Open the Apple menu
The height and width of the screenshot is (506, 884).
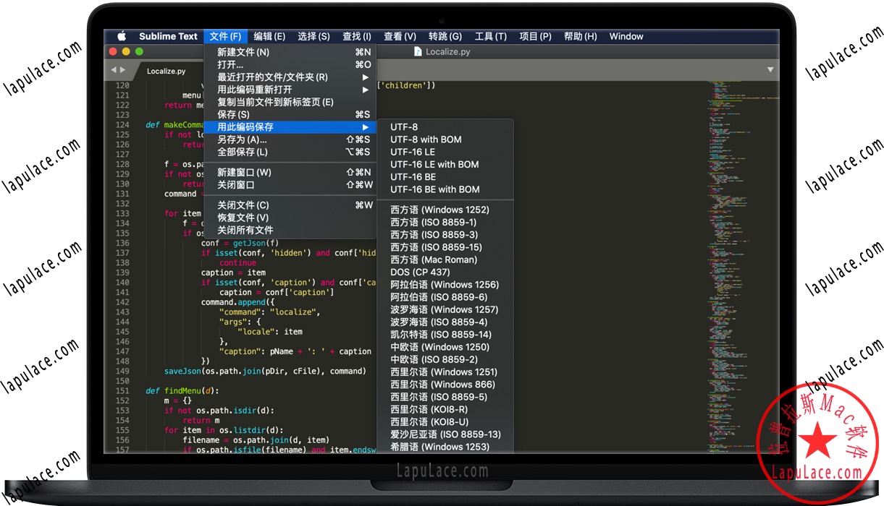point(122,36)
